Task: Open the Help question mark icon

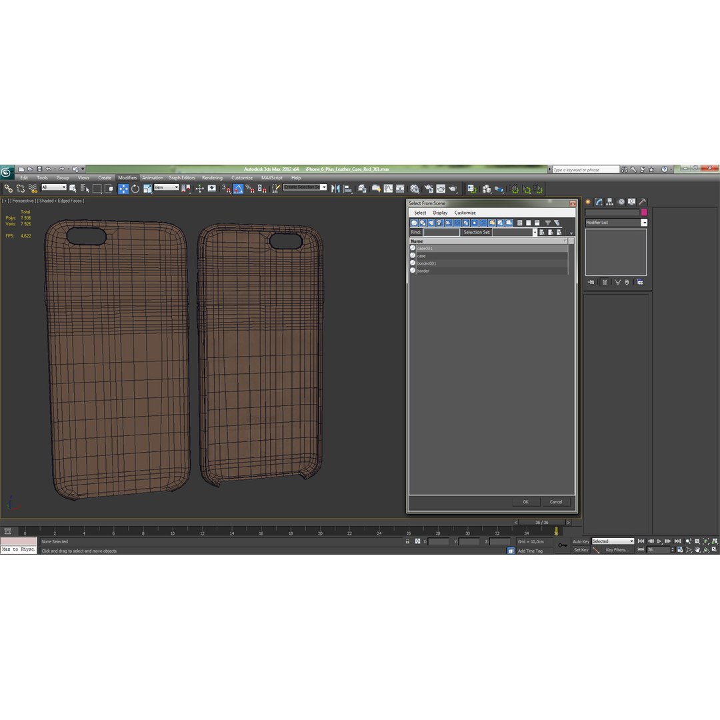Action: click(664, 169)
